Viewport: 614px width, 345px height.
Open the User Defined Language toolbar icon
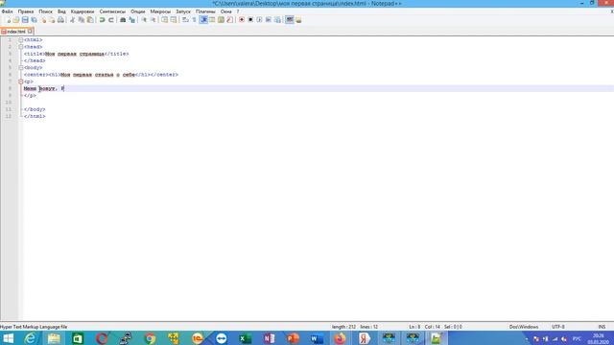point(212,19)
